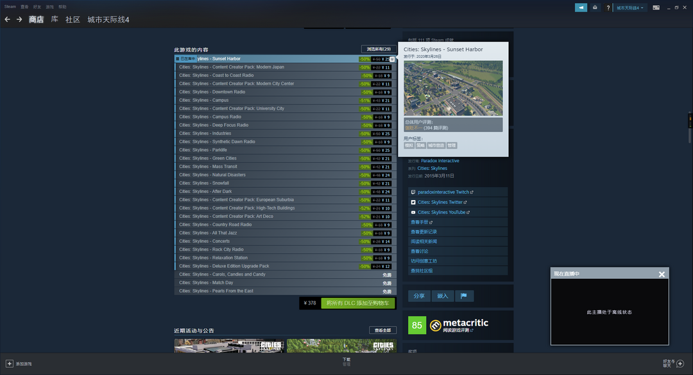
Task: Click the plus icon for 添加游戏
Action: pos(9,363)
